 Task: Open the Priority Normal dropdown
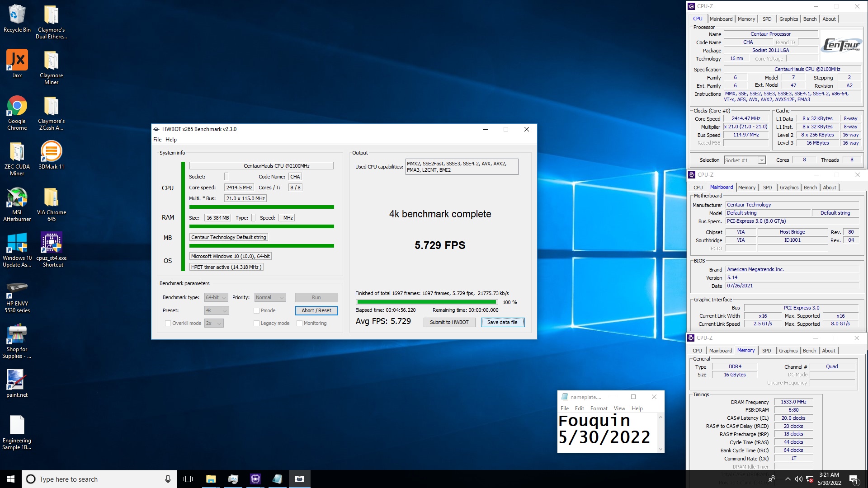270,297
